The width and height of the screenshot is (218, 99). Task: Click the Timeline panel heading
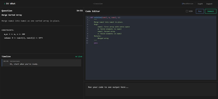point(6,57)
